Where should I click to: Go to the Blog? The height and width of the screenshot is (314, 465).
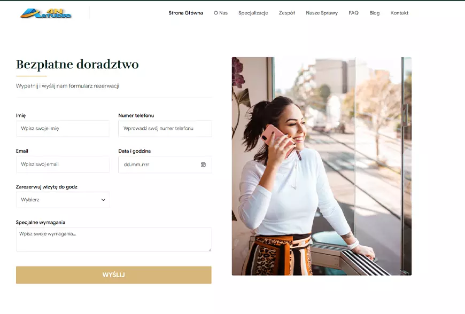pos(374,13)
